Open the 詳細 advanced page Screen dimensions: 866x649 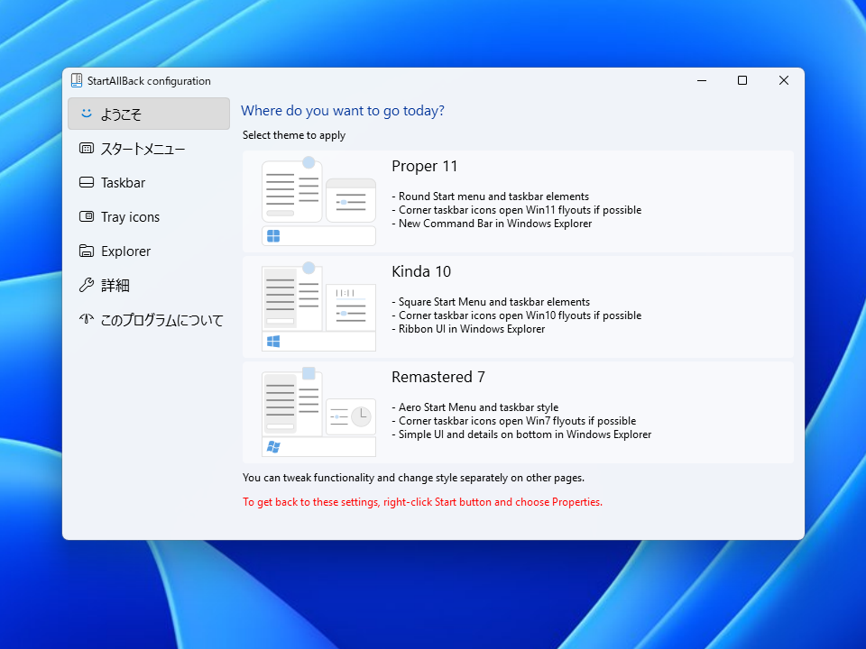(x=149, y=285)
